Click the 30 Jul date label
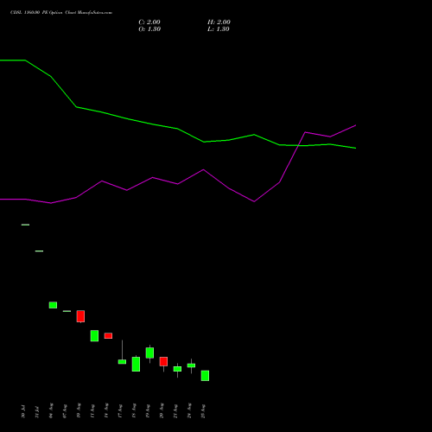Viewport: 432px width, 432px height. click(x=23, y=411)
